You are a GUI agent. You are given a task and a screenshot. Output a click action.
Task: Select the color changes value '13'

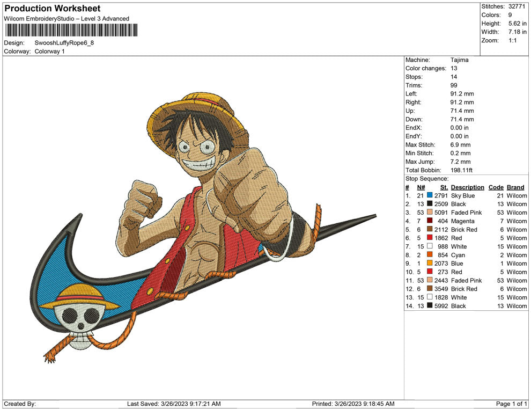pyautogui.click(x=454, y=69)
